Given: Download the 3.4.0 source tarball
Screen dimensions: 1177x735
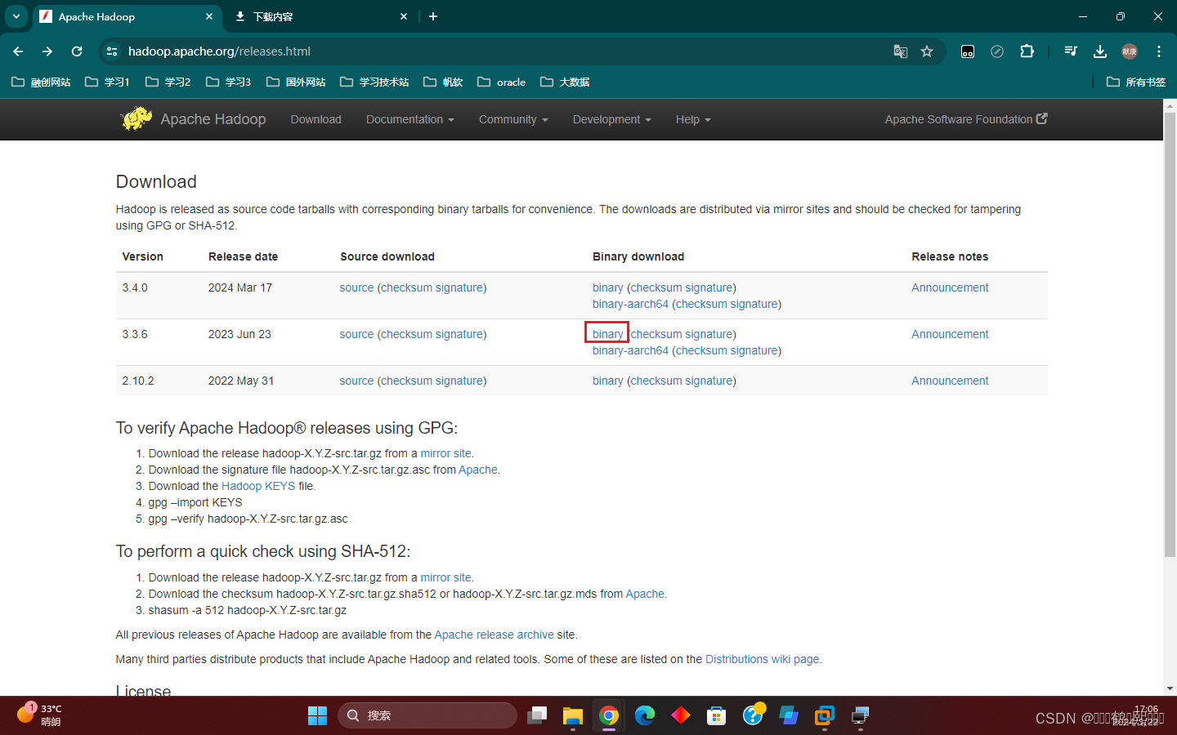Looking at the screenshot, I should coord(356,287).
